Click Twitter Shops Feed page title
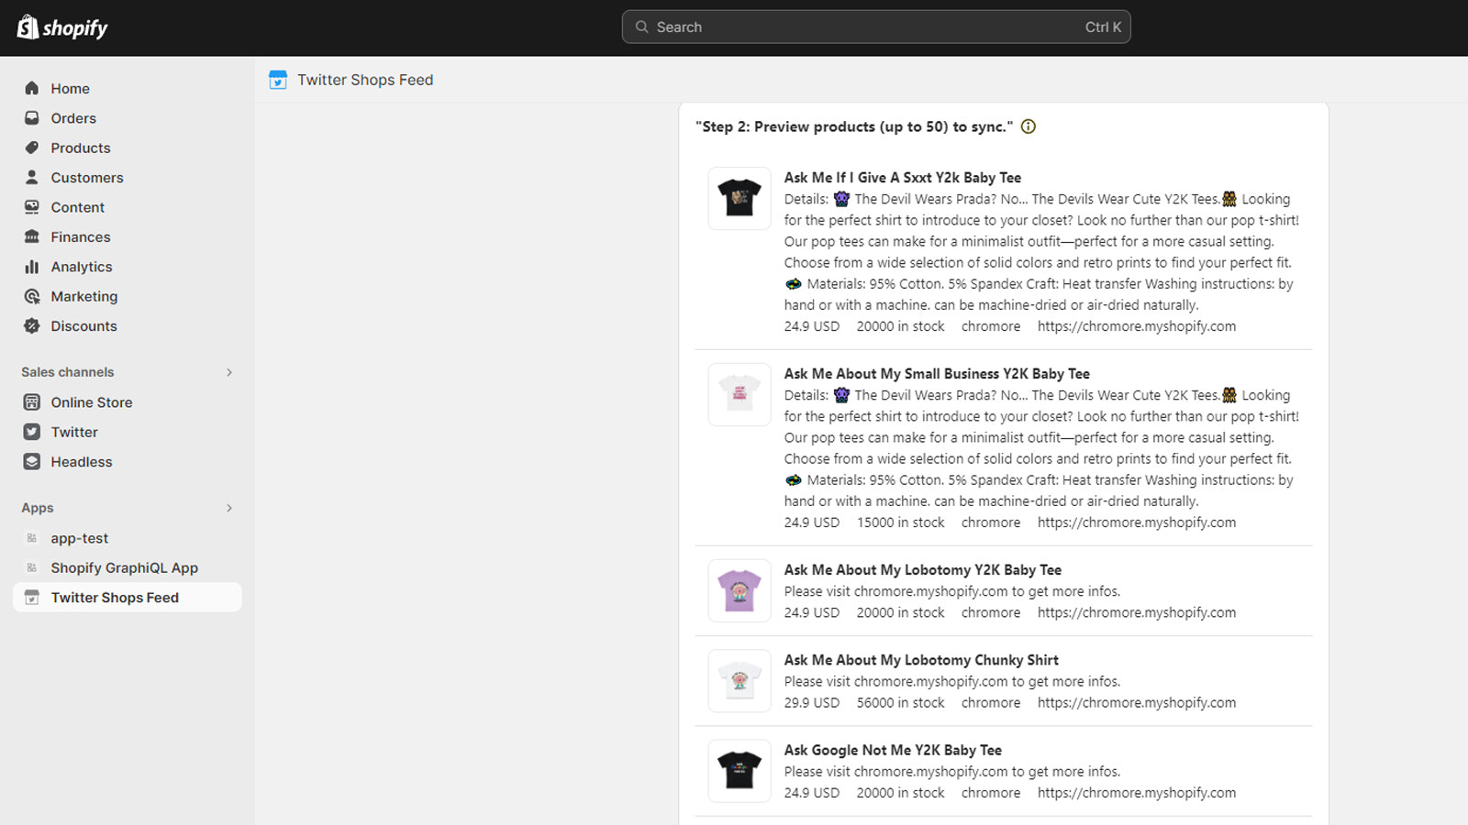 coord(365,80)
